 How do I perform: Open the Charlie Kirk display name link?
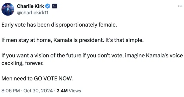pos(30,6)
